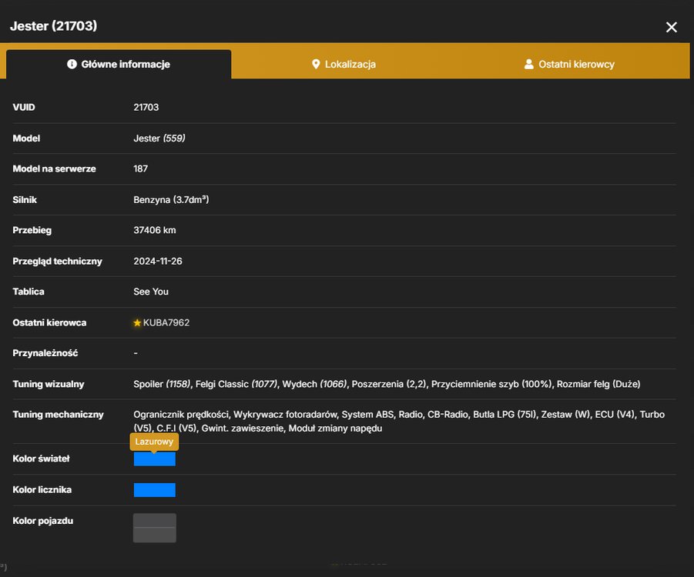
Task: Click the gray Kolor pojazdu swatch
Action: (x=155, y=528)
